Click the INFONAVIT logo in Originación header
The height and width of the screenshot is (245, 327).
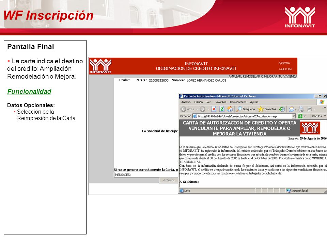point(100,66)
